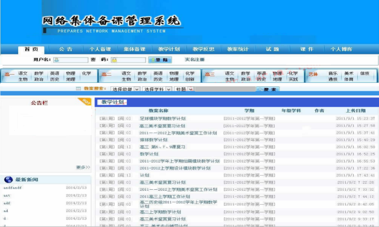Open 高二 创新 subject link
This screenshot has width=379, height=227.
coord(189,79)
